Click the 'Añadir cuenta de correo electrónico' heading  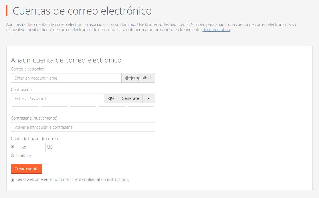click(66, 60)
